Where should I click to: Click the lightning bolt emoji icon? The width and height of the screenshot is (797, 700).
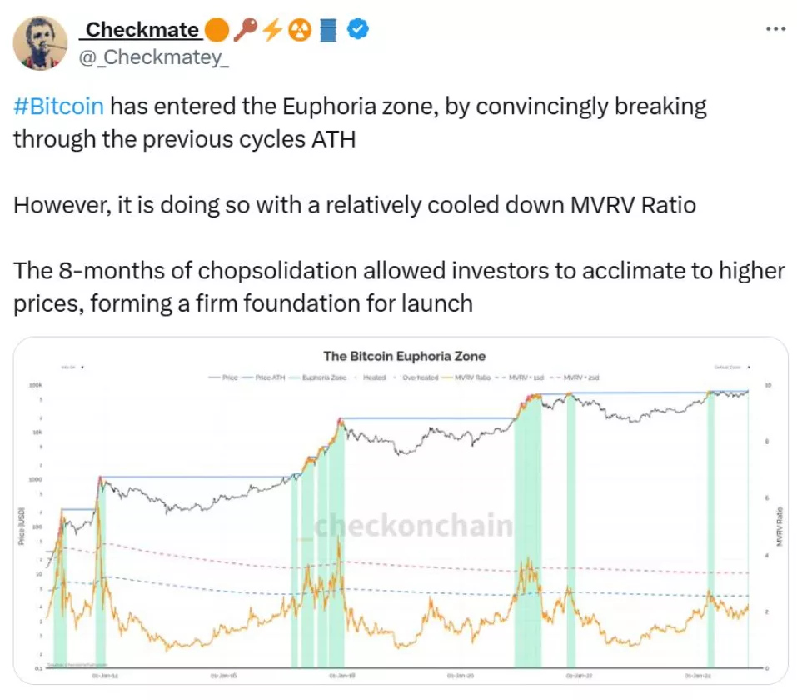[272, 29]
